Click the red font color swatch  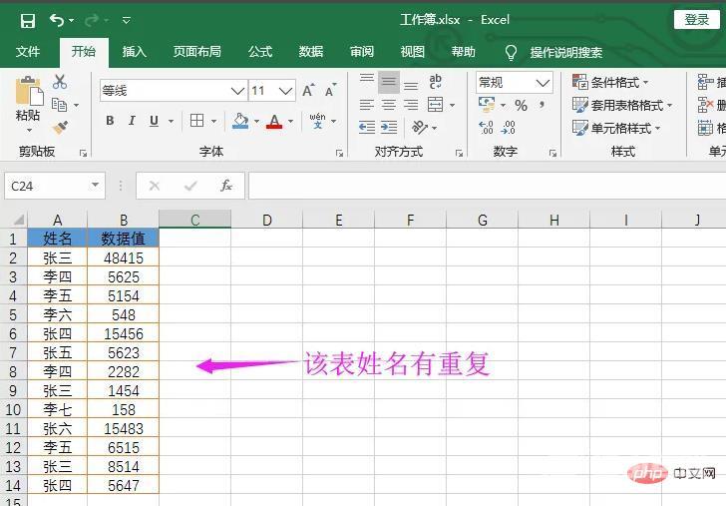275,121
